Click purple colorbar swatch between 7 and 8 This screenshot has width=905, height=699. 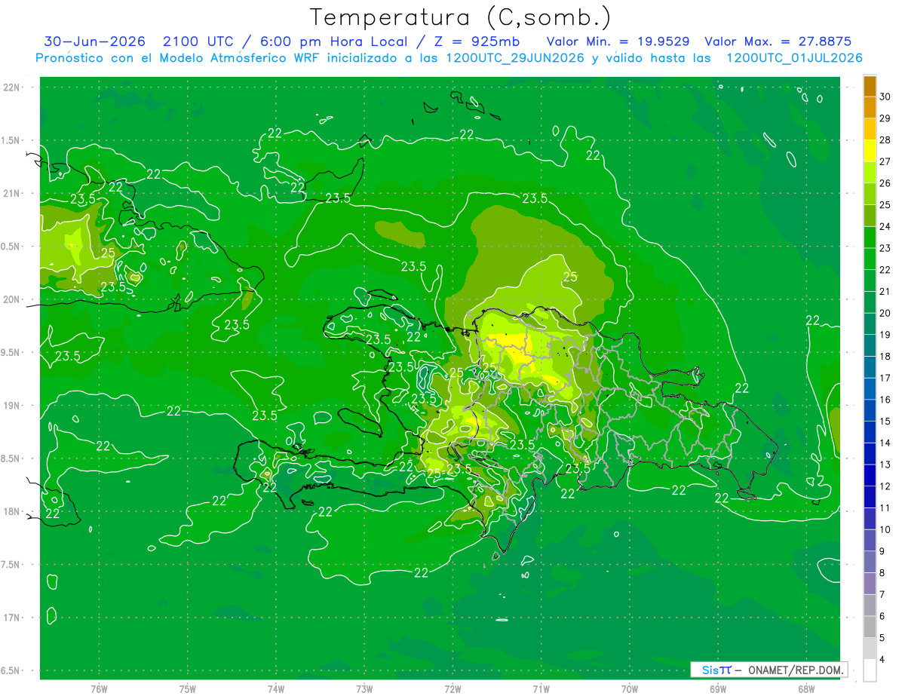coord(870,584)
